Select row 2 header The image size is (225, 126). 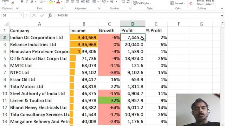pos(5,37)
